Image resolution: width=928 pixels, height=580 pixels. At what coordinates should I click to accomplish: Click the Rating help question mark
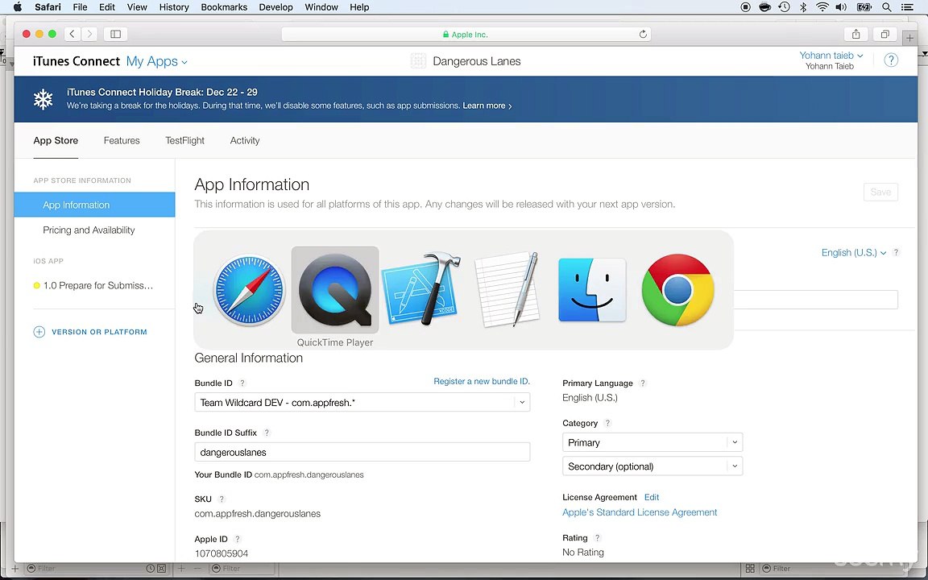(597, 538)
